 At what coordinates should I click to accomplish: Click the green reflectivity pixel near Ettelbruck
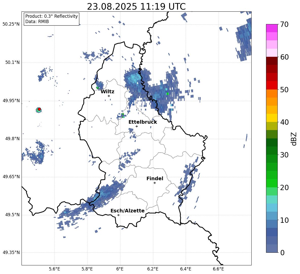tap(123, 115)
